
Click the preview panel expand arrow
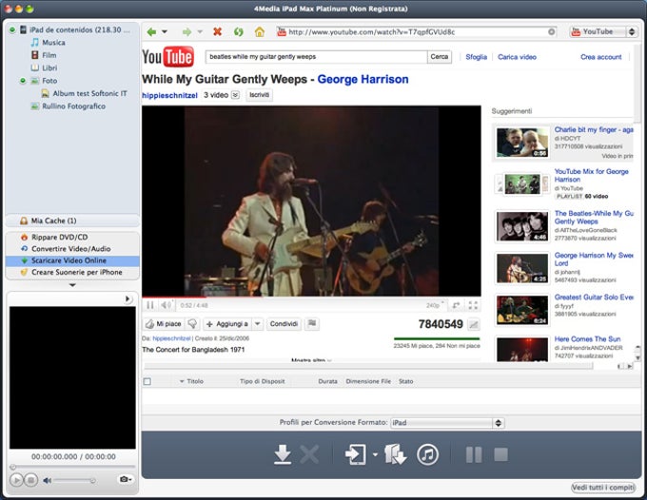pyautogui.click(x=127, y=298)
